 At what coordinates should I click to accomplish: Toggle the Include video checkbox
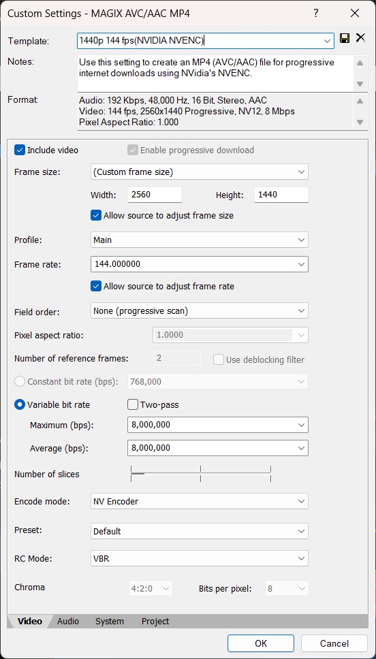[20, 150]
